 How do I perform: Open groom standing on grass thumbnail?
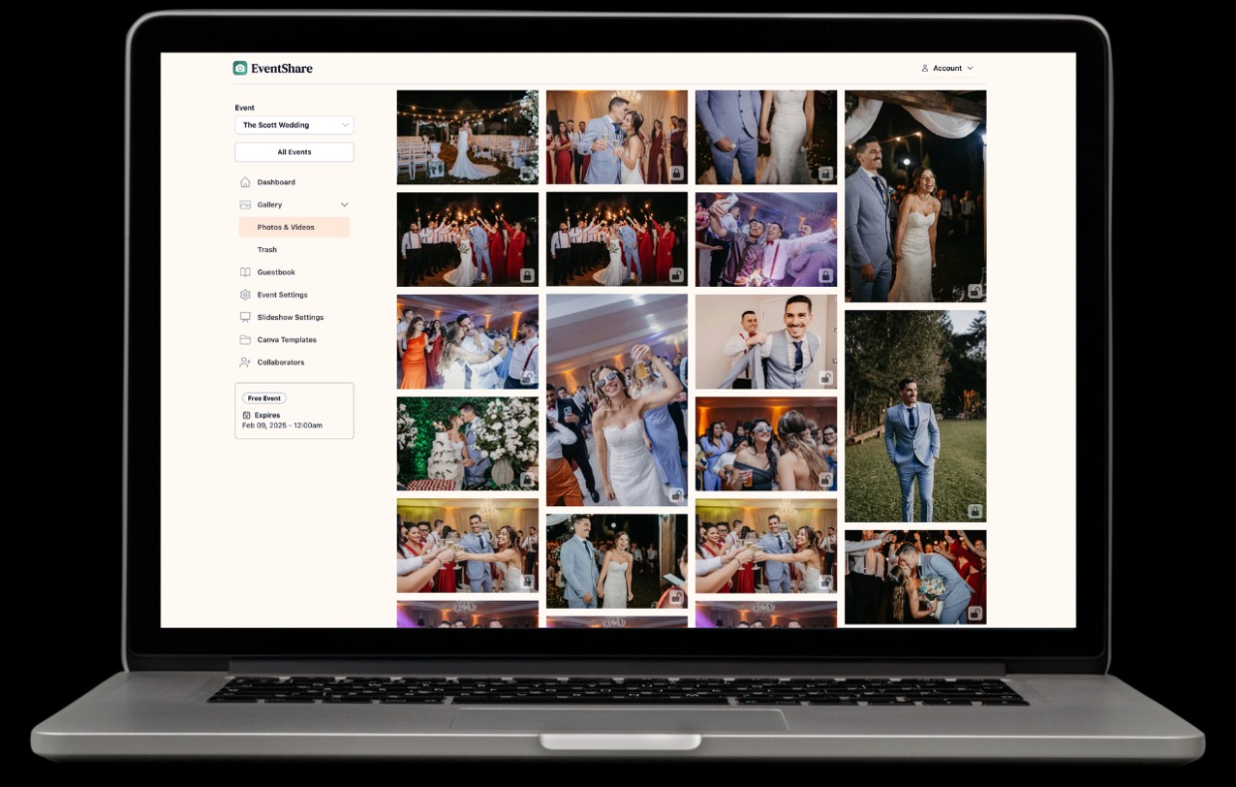point(915,416)
